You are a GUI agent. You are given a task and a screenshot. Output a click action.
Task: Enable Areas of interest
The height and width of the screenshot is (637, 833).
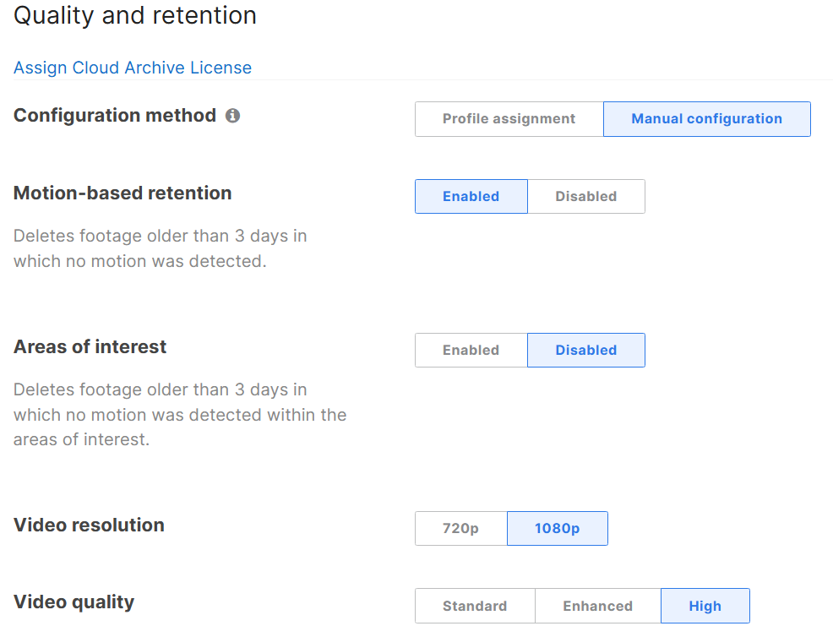coord(471,350)
